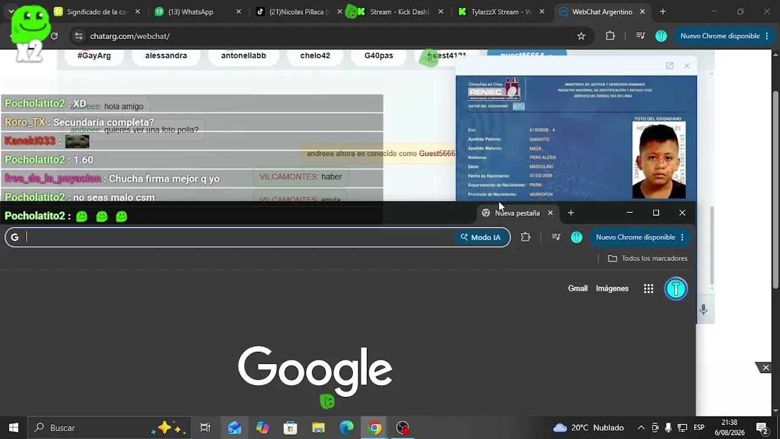Add a new tab next to Nueva pestaña
780x439 pixels.
[571, 213]
